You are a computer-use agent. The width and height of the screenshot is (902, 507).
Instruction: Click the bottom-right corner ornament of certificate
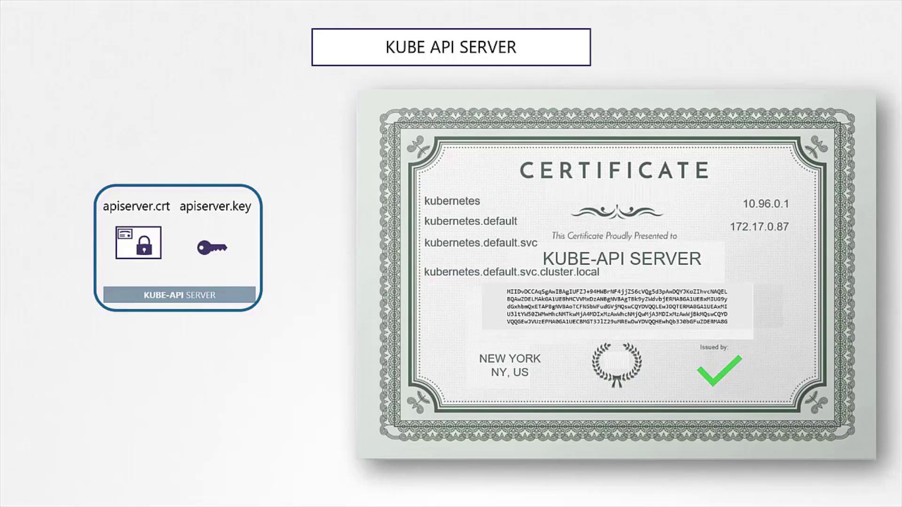[x=816, y=402]
